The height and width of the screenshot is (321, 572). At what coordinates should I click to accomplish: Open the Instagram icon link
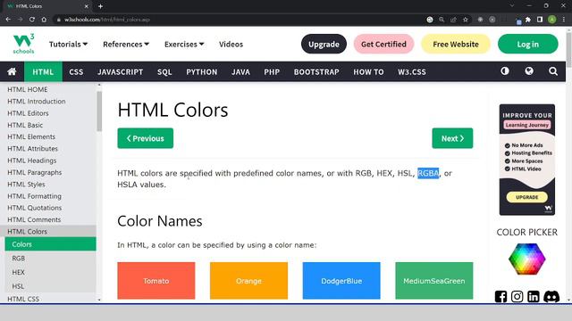[x=517, y=297]
